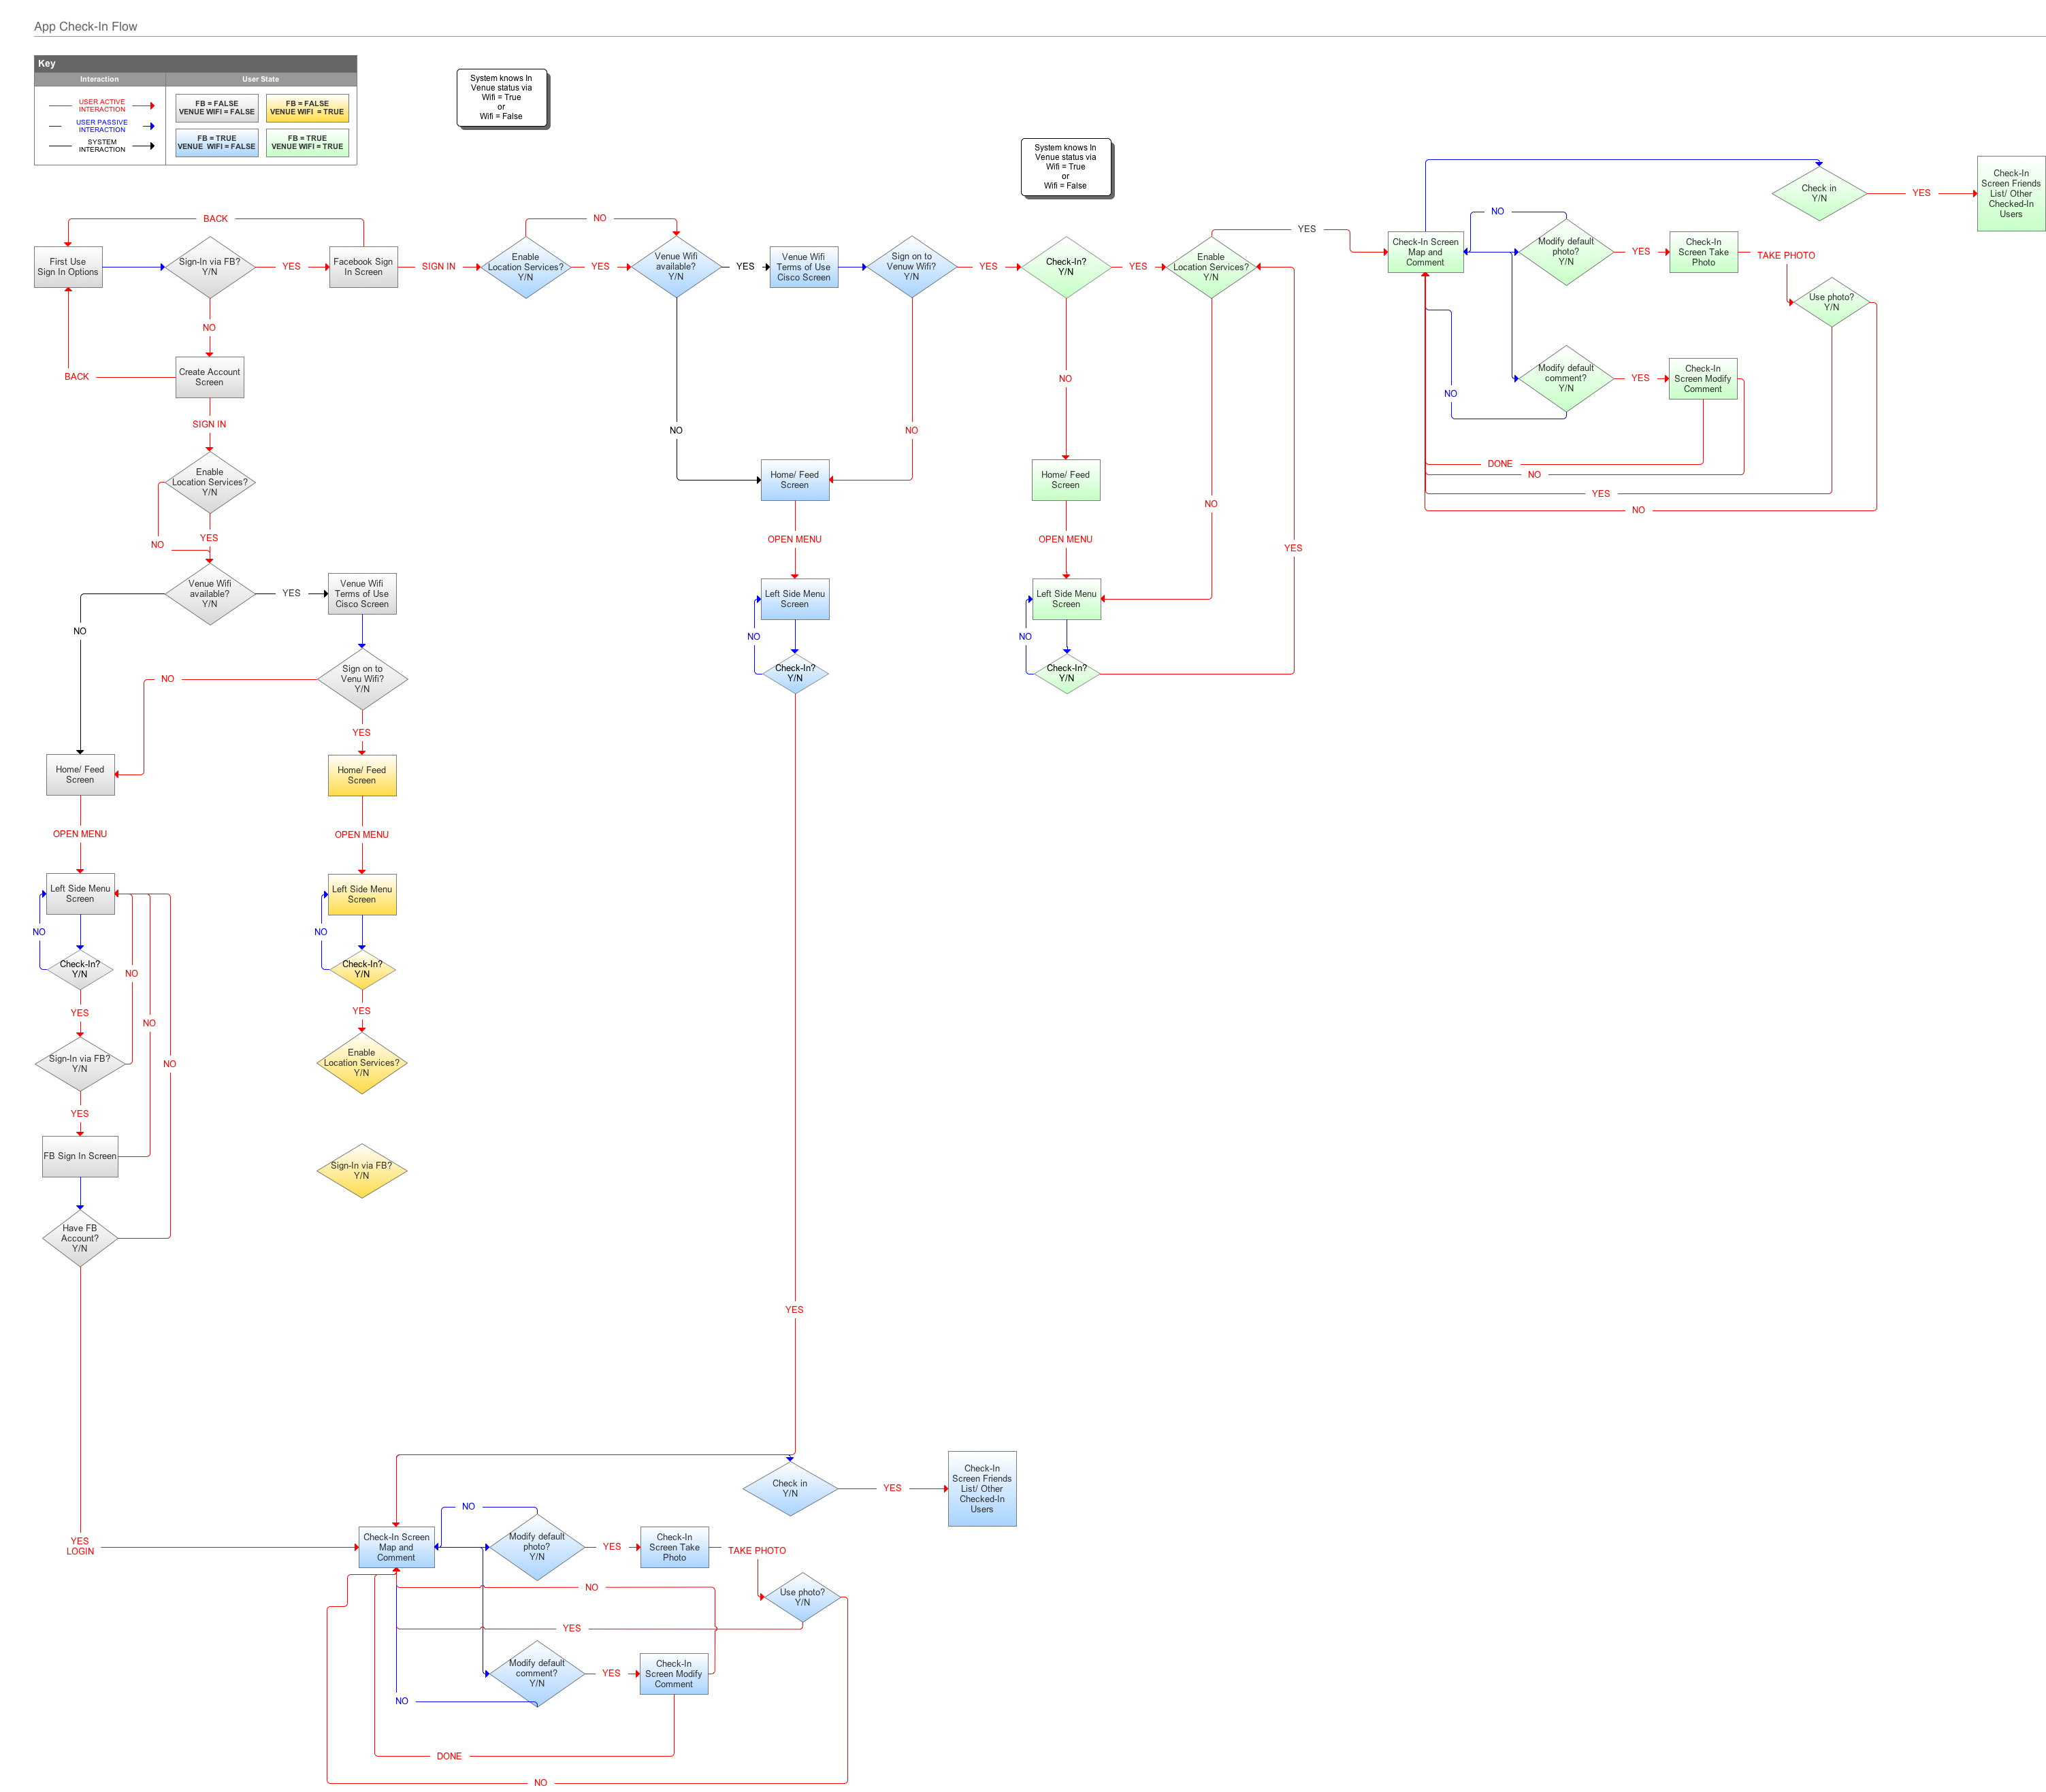Click the "Key" legend header bar
Screen dimensions: 2046x1792
click(195, 63)
